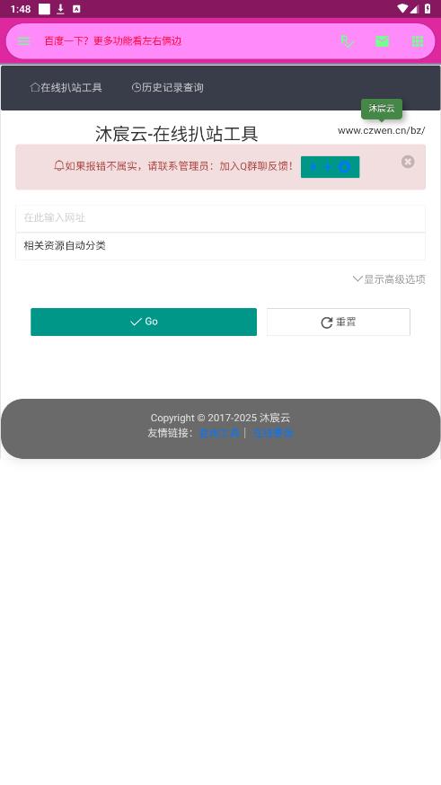Open the 相关资源自动分类 dropdown

tap(220, 246)
